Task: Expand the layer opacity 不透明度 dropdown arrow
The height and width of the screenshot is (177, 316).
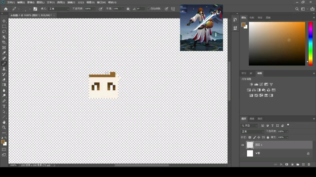Action: pyautogui.click(x=287, y=132)
